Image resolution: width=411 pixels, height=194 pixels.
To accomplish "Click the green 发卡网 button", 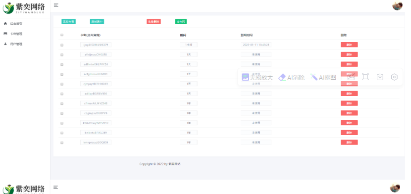I will (181, 22).
